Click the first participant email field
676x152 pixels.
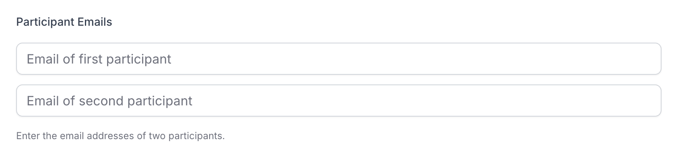coord(338,59)
